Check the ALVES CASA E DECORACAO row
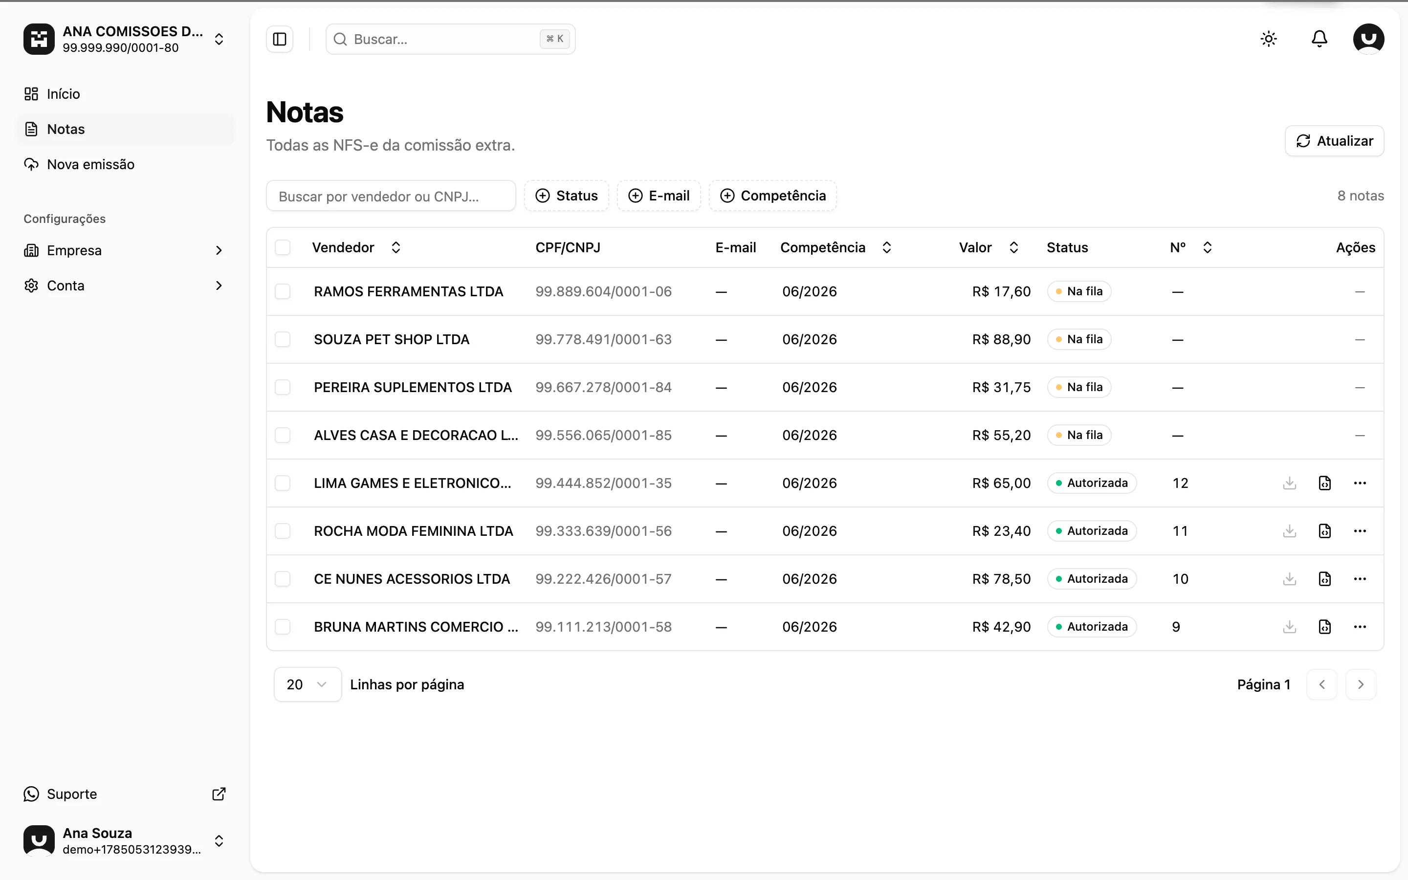Screen dimensions: 1408x880 click(x=283, y=435)
